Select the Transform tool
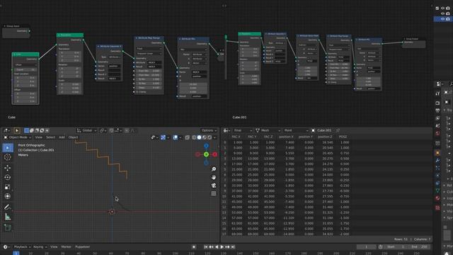This screenshot has width=453, height=255. pyautogui.click(x=8, y=196)
